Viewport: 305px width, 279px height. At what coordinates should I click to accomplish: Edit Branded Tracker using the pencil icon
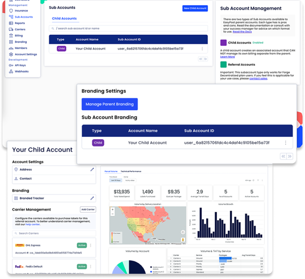click(92, 198)
